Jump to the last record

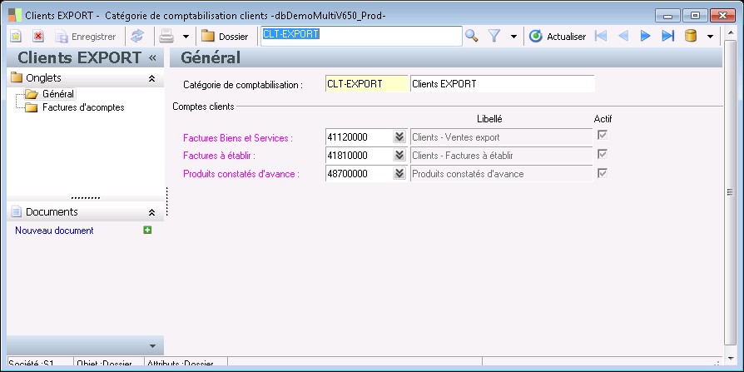point(668,36)
